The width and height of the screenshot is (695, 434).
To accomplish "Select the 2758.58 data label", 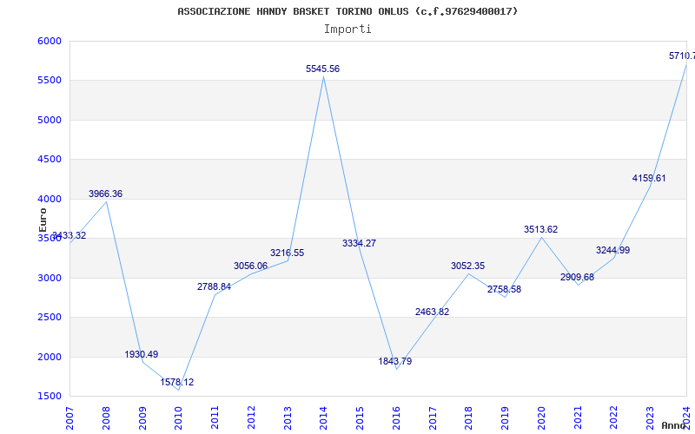I will 505,290.
